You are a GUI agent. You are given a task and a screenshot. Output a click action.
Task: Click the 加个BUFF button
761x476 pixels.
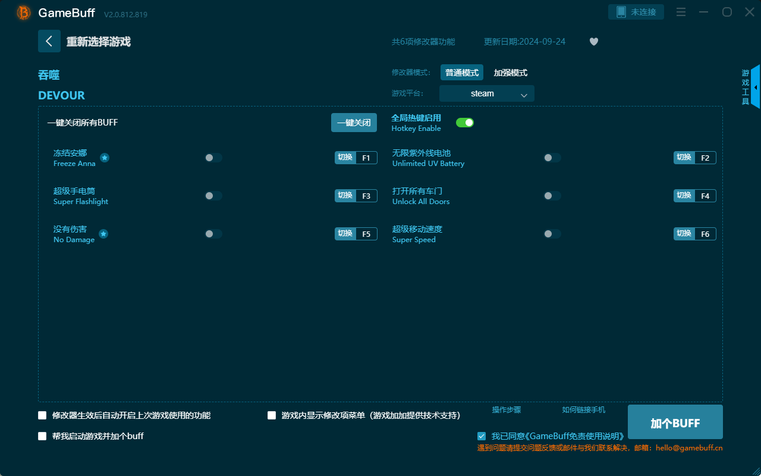[x=675, y=422]
